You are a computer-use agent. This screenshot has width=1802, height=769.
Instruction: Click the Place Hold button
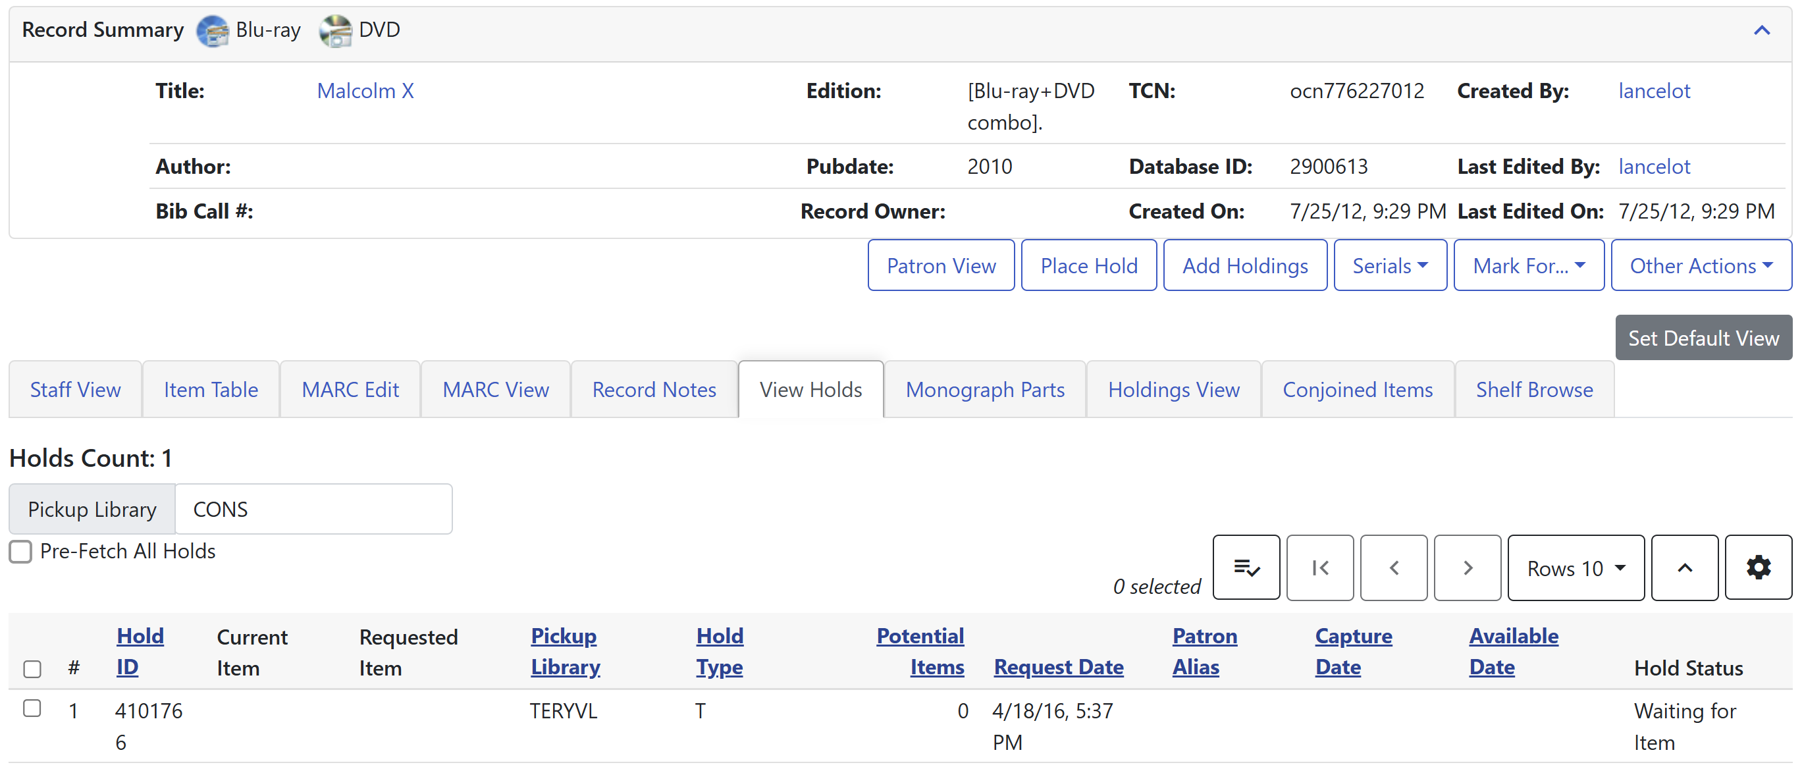click(1088, 265)
